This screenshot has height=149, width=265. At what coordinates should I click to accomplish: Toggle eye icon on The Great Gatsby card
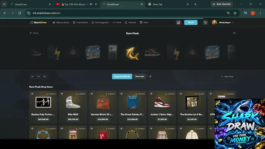point(121,93)
